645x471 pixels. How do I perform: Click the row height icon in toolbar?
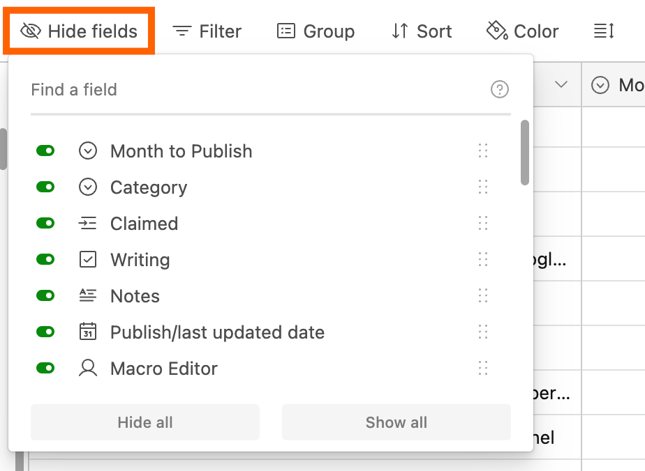pyautogui.click(x=604, y=31)
